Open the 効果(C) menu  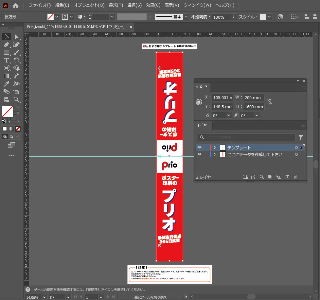click(153, 5)
